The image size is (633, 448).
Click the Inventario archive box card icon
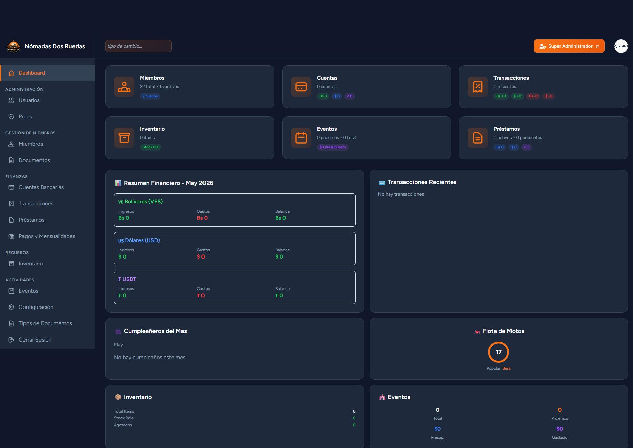124,138
